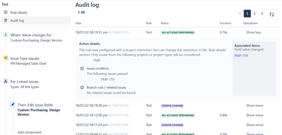Click NO ACTIONS PERFORMED badge for 06:19:33 pm

178,32
